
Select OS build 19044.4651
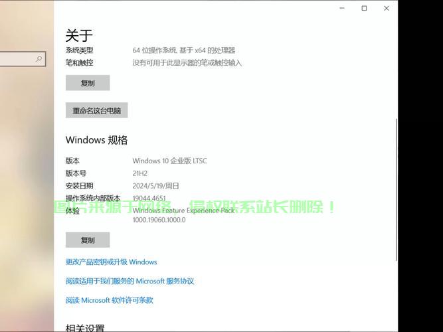[149, 198]
